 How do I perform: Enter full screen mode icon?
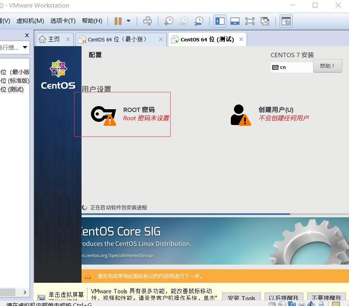click(250, 21)
